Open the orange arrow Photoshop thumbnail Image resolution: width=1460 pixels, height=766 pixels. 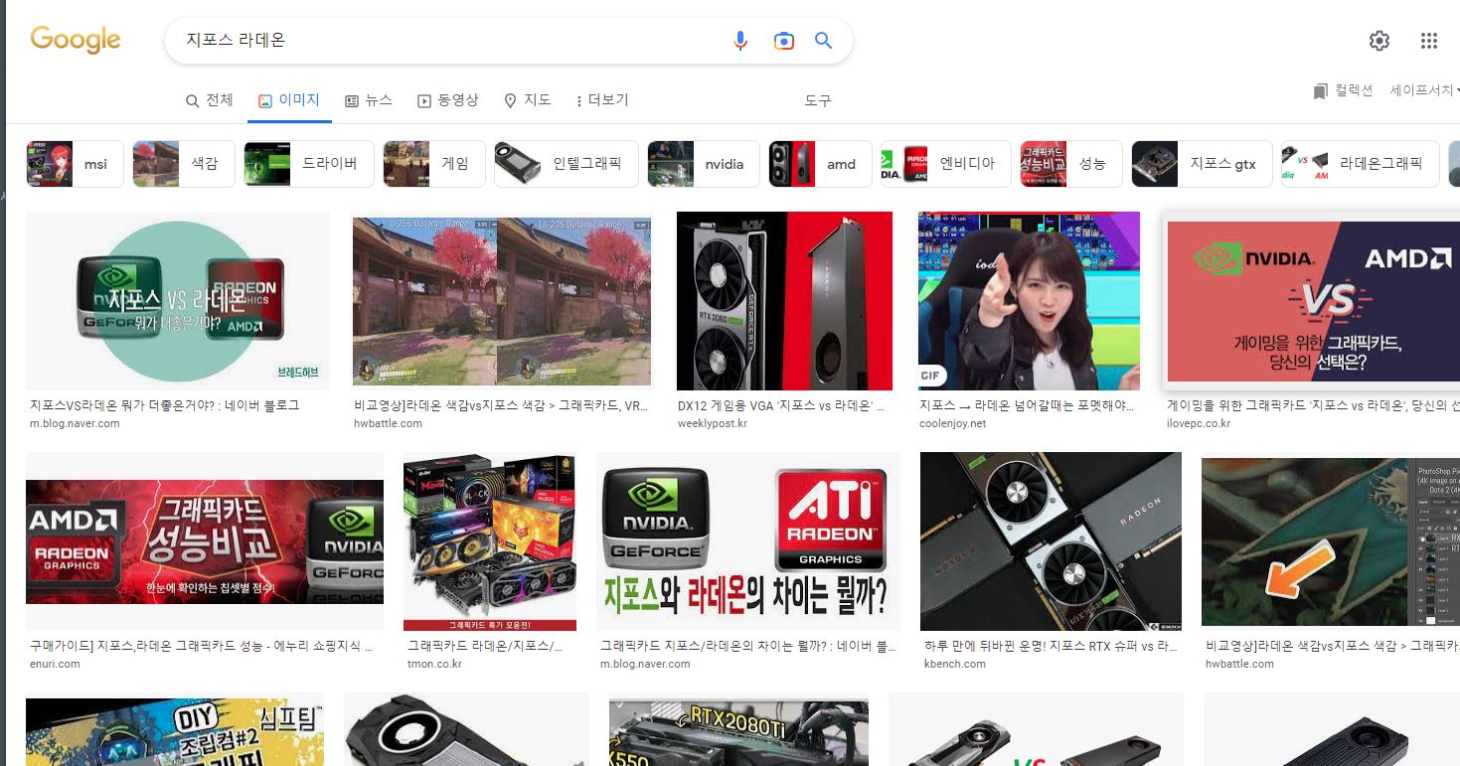click(x=1331, y=541)
